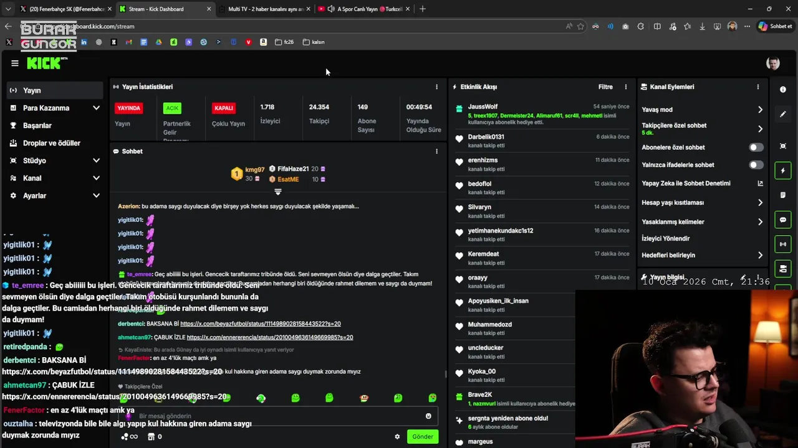Click Filtre in Etkinlik Akışı
This screenshot has width=798, height=448.
[x=605, y=87]
